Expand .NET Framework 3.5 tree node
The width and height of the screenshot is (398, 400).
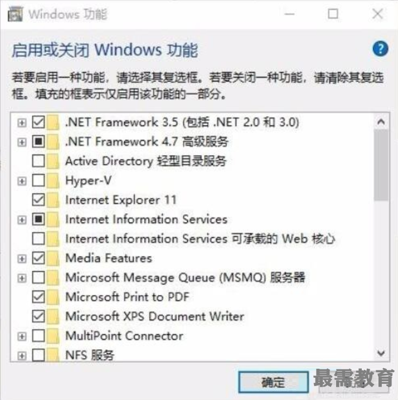click(22, 123)
